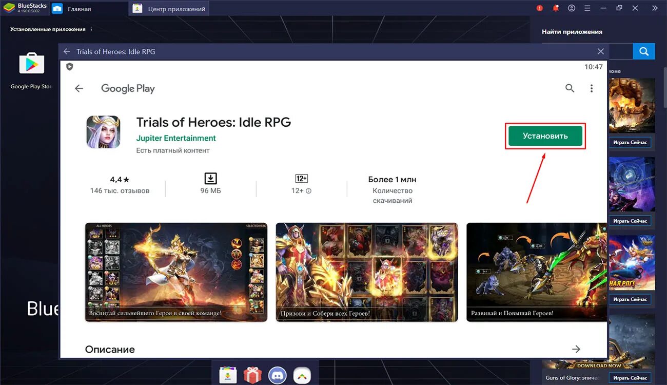This screenshot has height=385, width=667.
Task: Open the BlueStacks account profile icon
Action: point(572,8)
